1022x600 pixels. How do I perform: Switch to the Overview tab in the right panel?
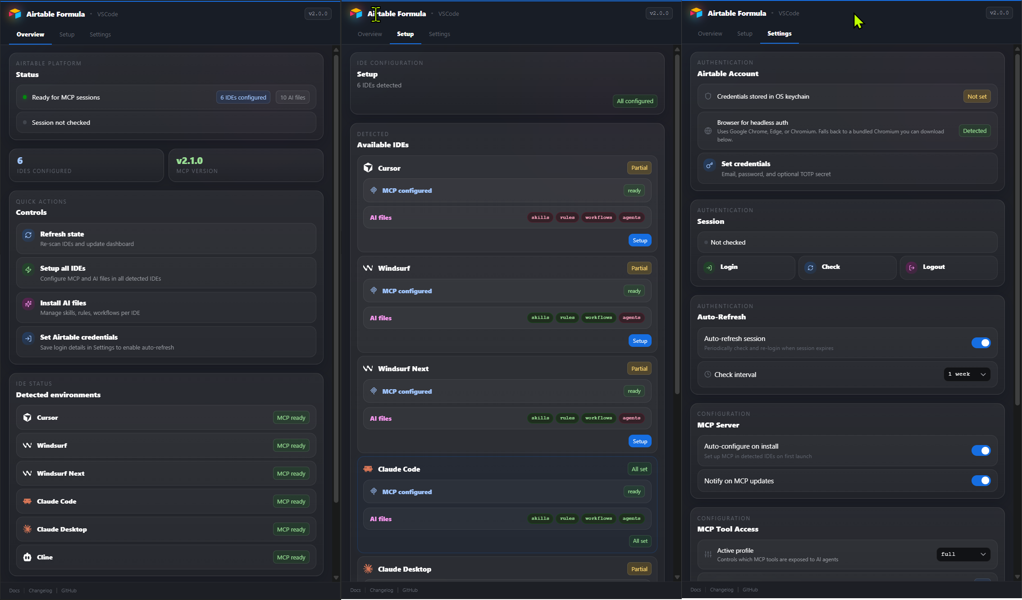pyautogui.click(x=709, y=33)
